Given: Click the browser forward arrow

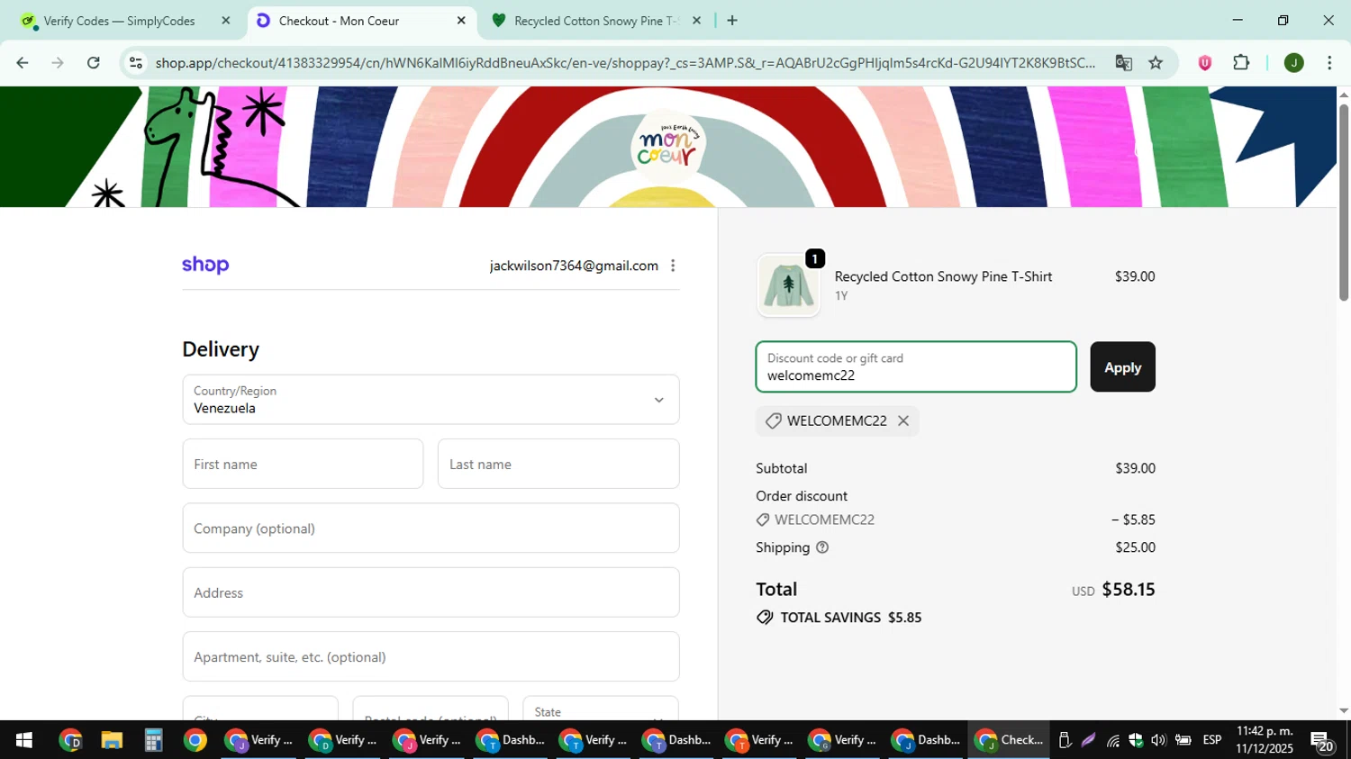Looking at the screenshot, I should click(58, 62).
